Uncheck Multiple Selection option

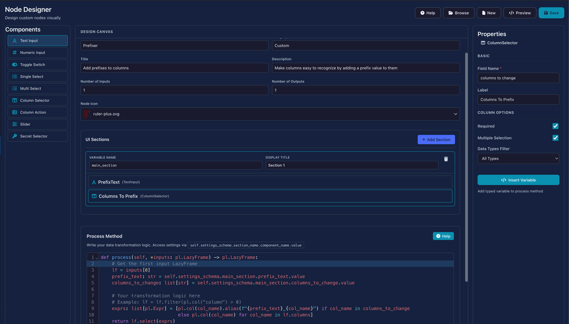point(555,138)
